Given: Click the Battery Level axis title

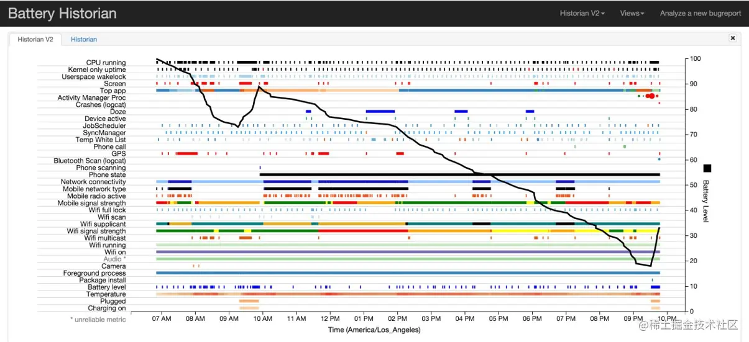Looking at the screenshot, I should pos(707,201).
